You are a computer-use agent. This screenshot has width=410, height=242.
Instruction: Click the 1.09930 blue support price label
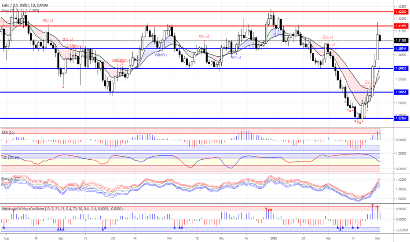401,69
